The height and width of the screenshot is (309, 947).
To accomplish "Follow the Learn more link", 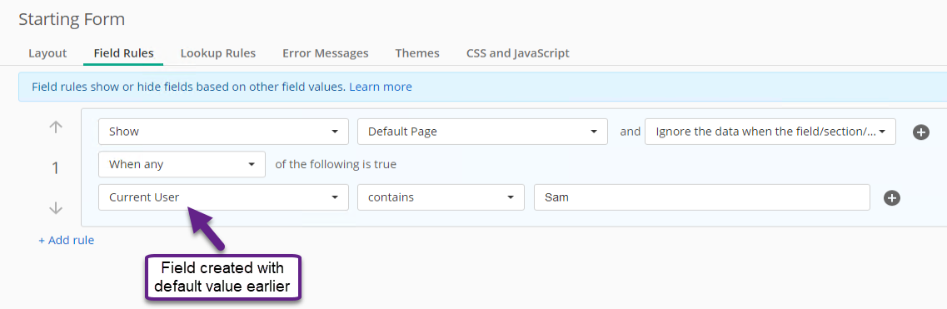I will 381,87.
